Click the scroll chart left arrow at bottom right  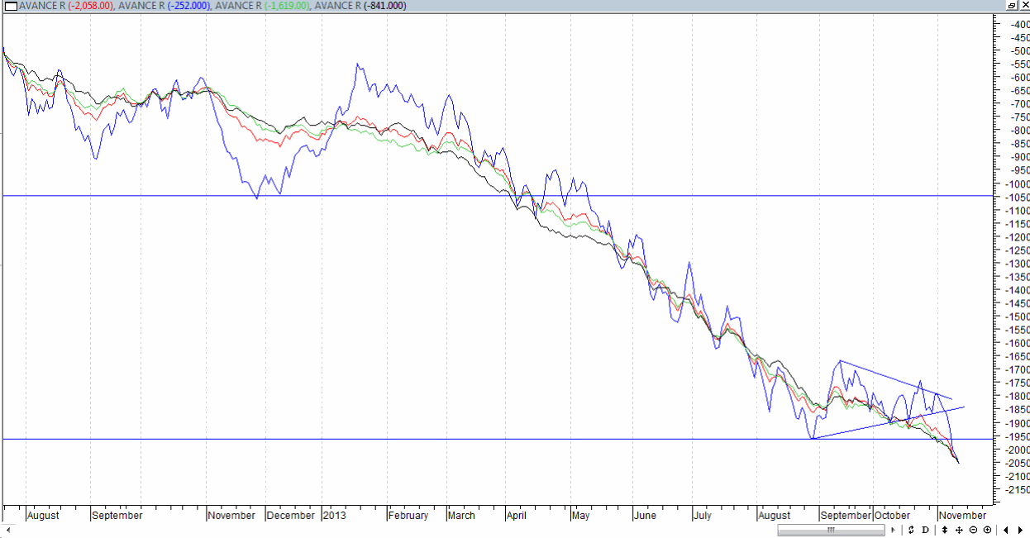point(1006,529)
